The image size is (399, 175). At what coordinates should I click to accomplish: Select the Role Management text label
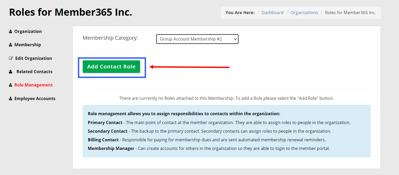click(x=33, y=85)
